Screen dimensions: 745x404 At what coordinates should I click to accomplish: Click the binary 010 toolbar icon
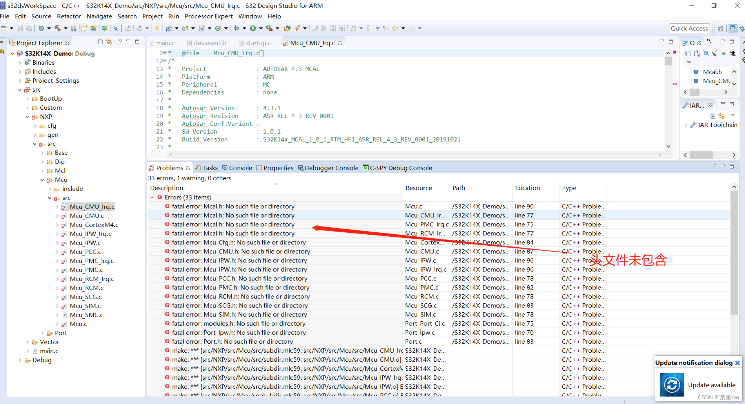click(74, 28)
